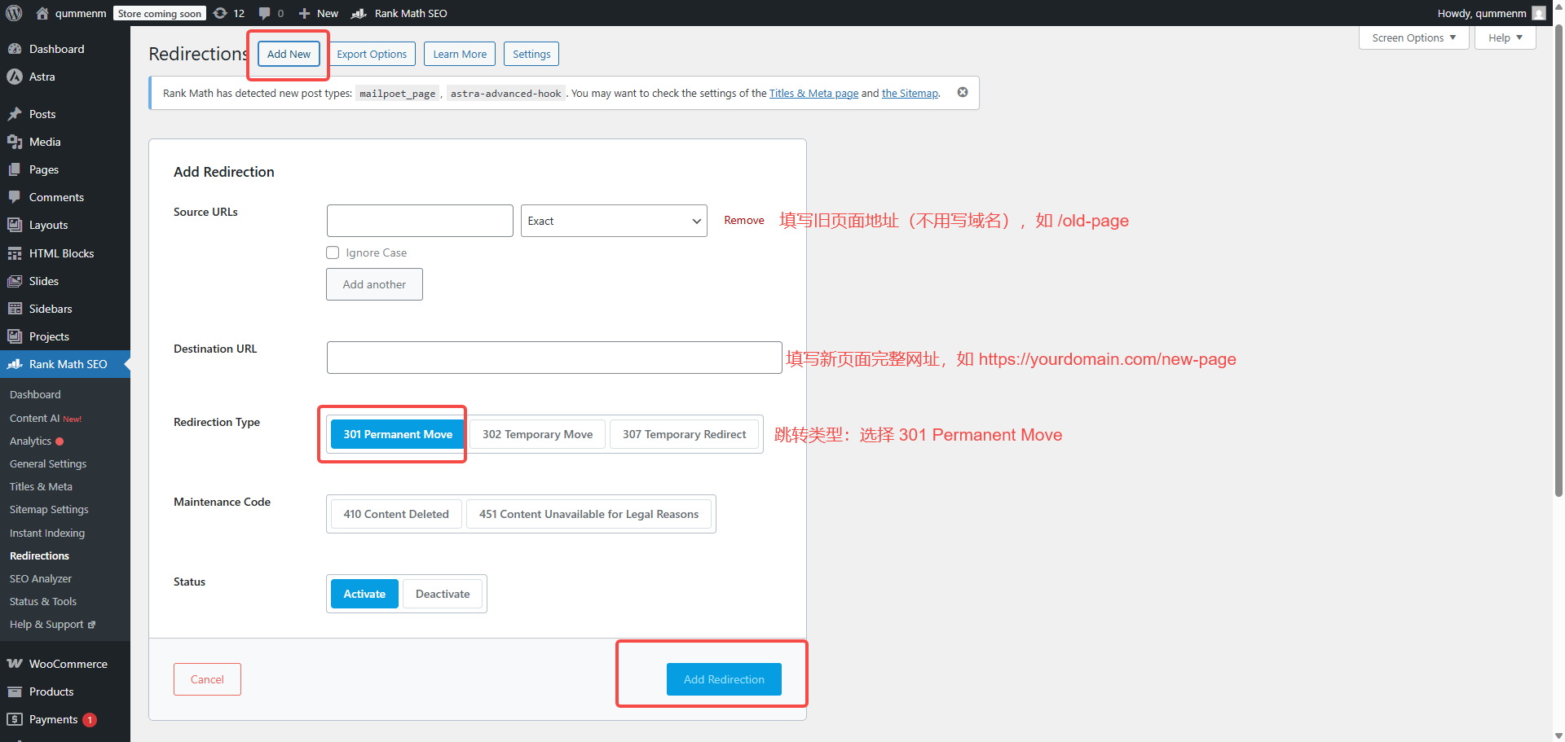Open the WooCommerce sidebar icon
1565x742 pixels.
(x=15, y=664)
